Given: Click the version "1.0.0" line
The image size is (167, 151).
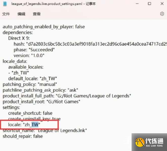Looking at the screenshot, I should [x=29, y=55].
